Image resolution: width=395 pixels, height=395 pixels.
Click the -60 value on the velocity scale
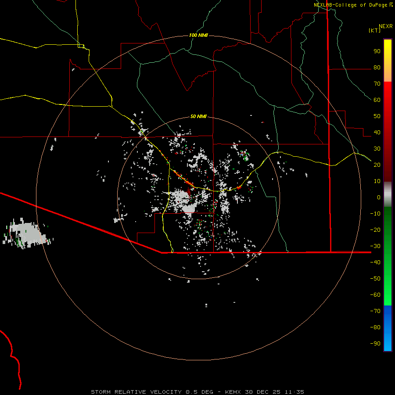375,295
